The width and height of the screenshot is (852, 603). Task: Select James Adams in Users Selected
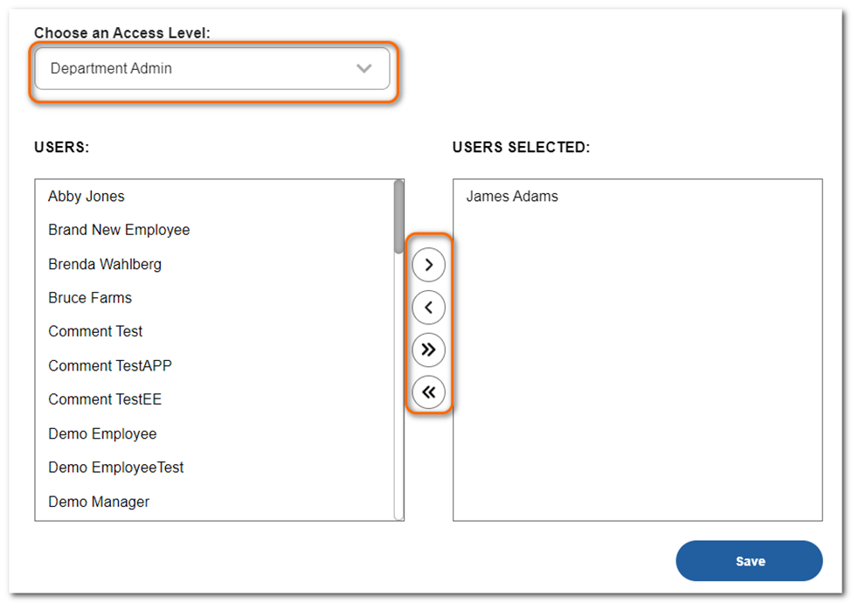[x=512, y=196]
